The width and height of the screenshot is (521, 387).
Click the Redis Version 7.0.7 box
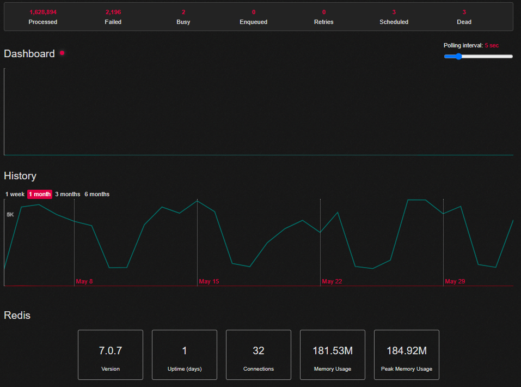(111, 355)
